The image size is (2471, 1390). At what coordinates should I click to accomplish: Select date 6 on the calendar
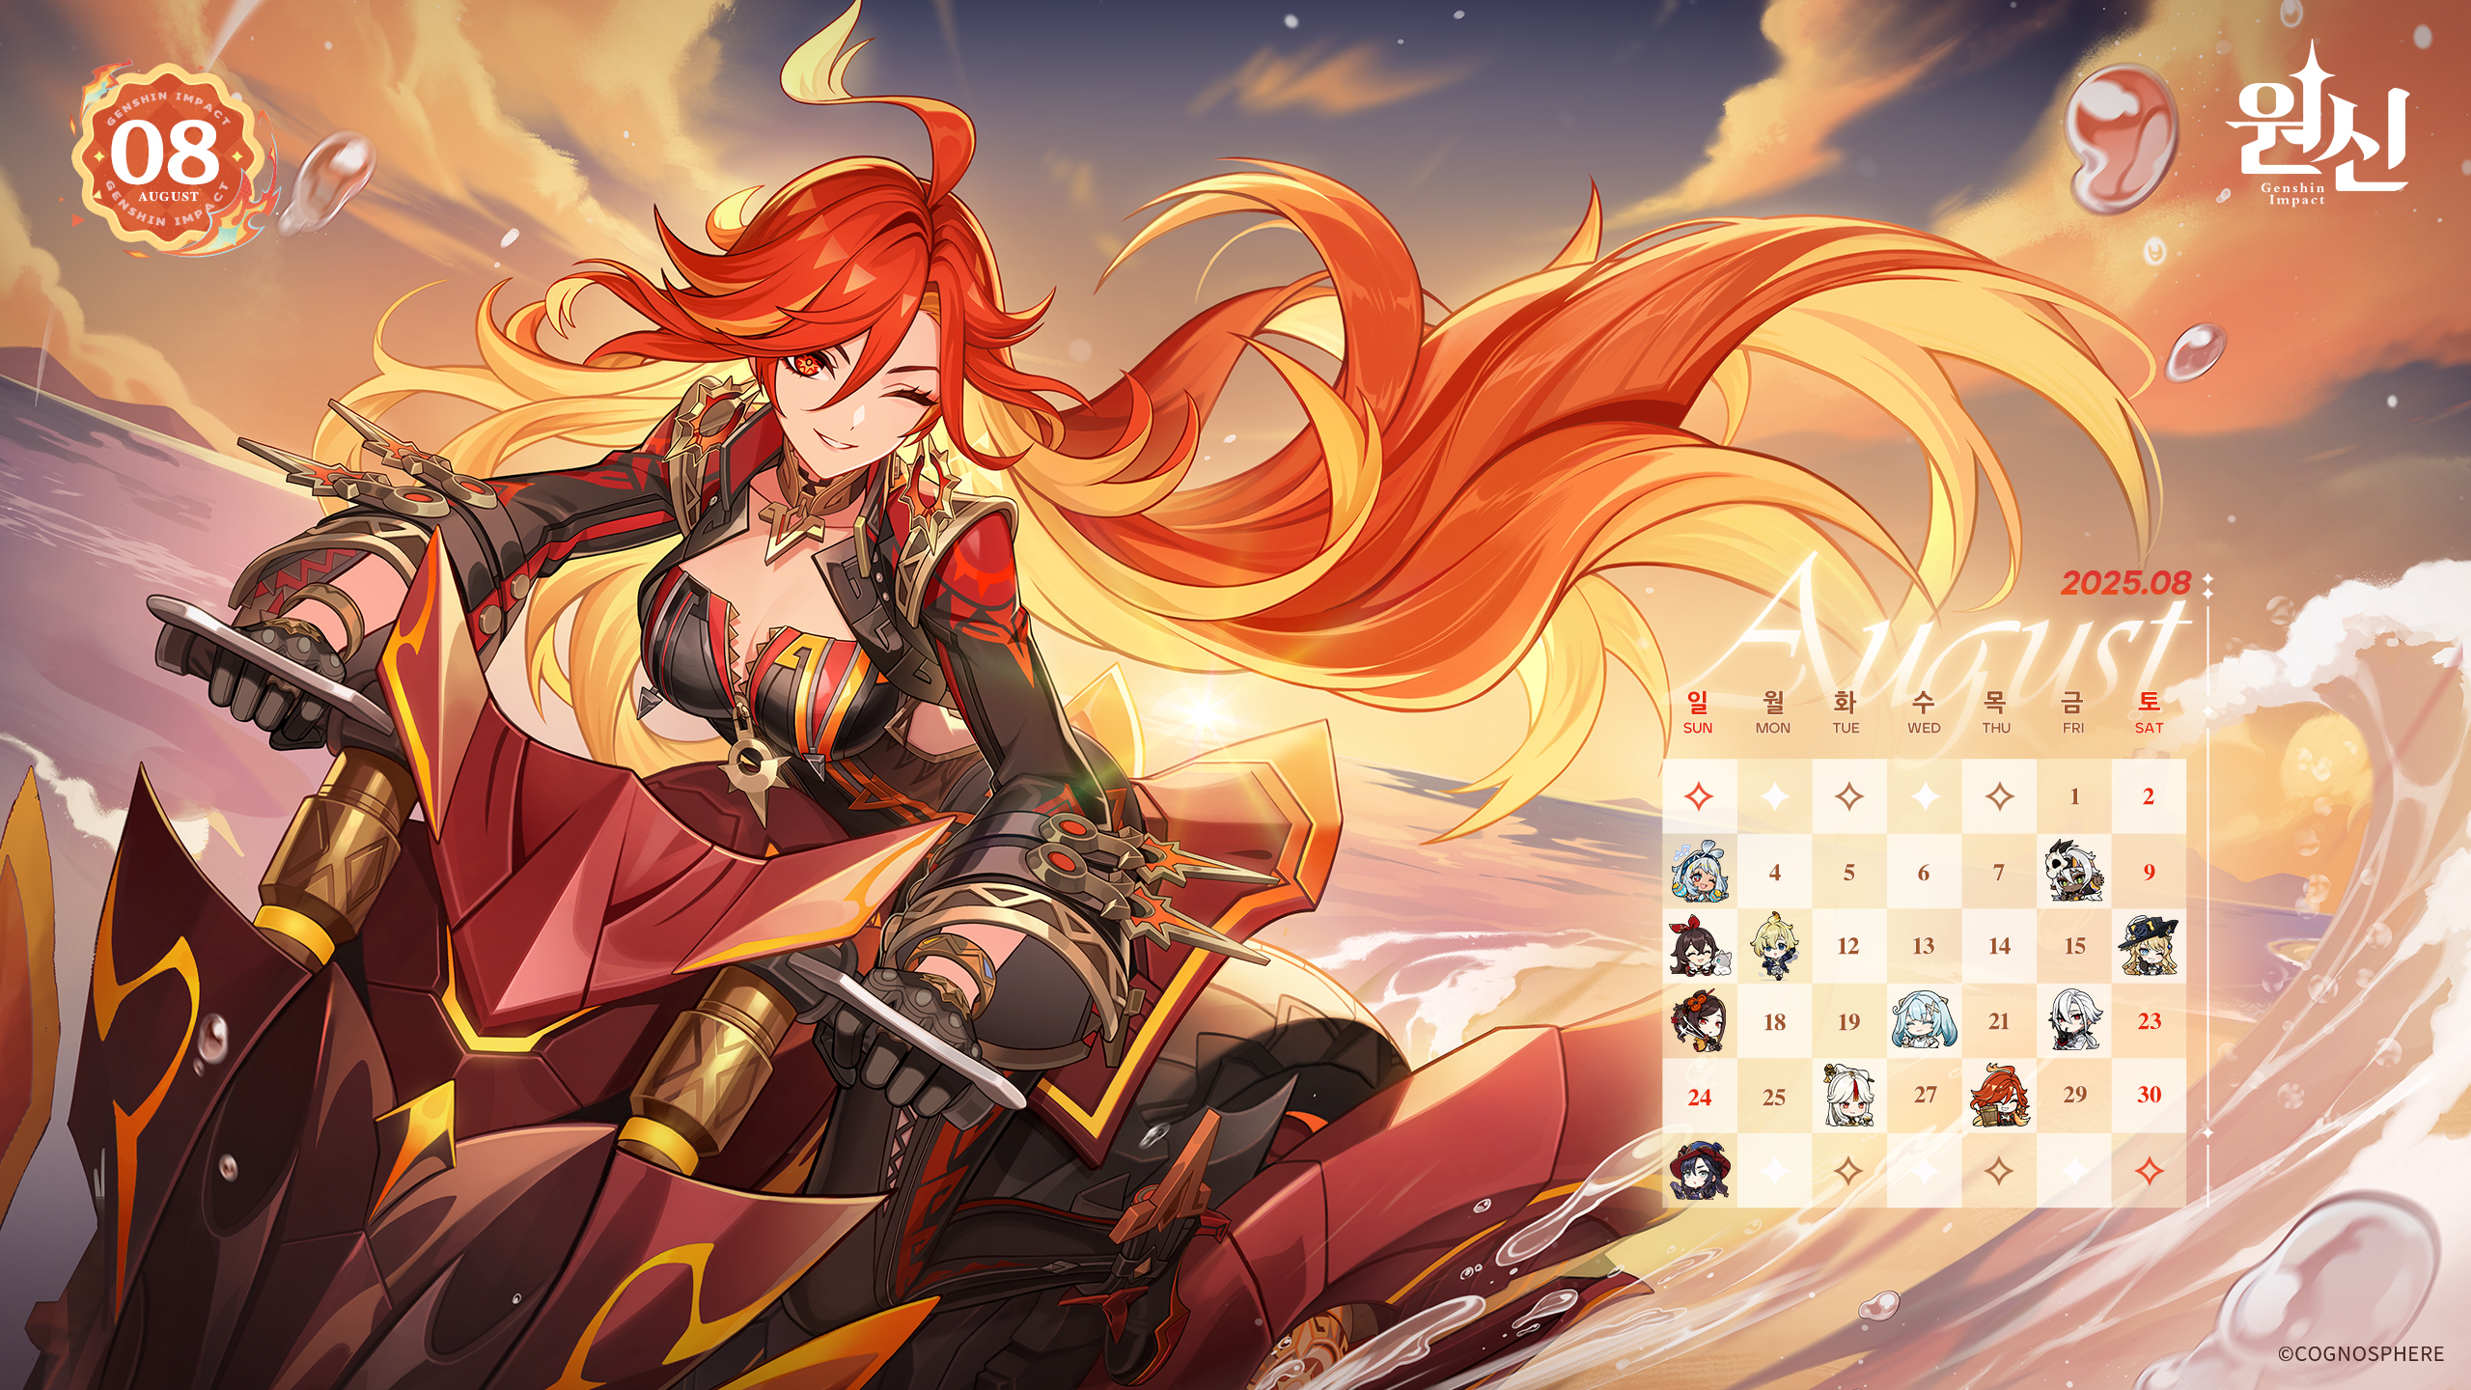(1924, 873)
